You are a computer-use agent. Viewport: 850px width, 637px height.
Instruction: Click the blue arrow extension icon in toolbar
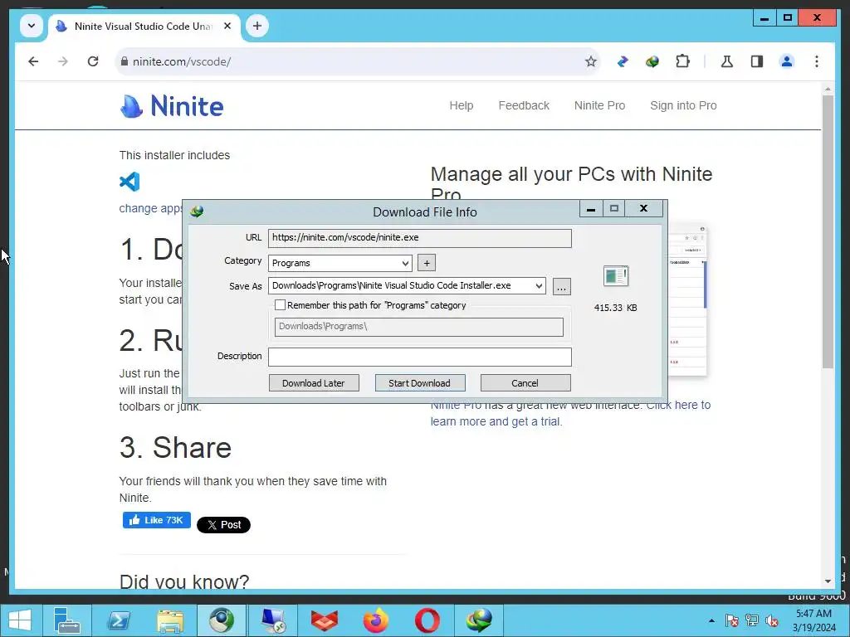[623, 61]
